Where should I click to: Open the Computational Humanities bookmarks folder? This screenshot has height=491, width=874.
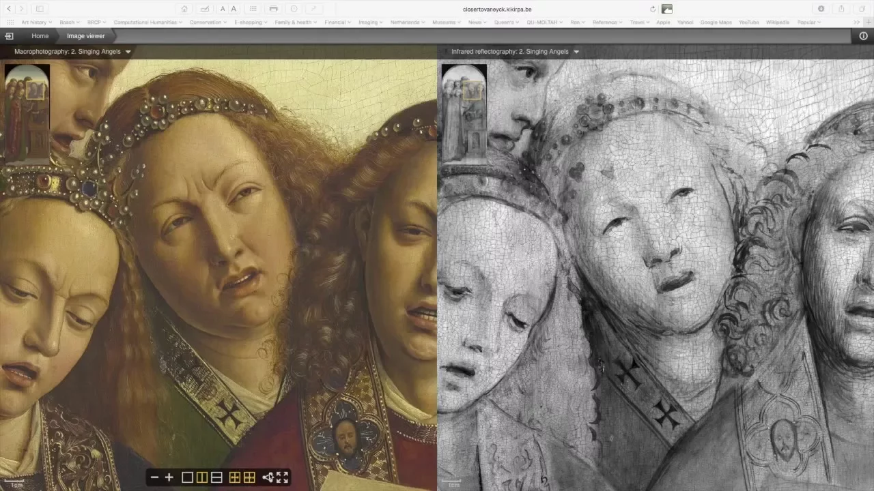click(147, 23)
